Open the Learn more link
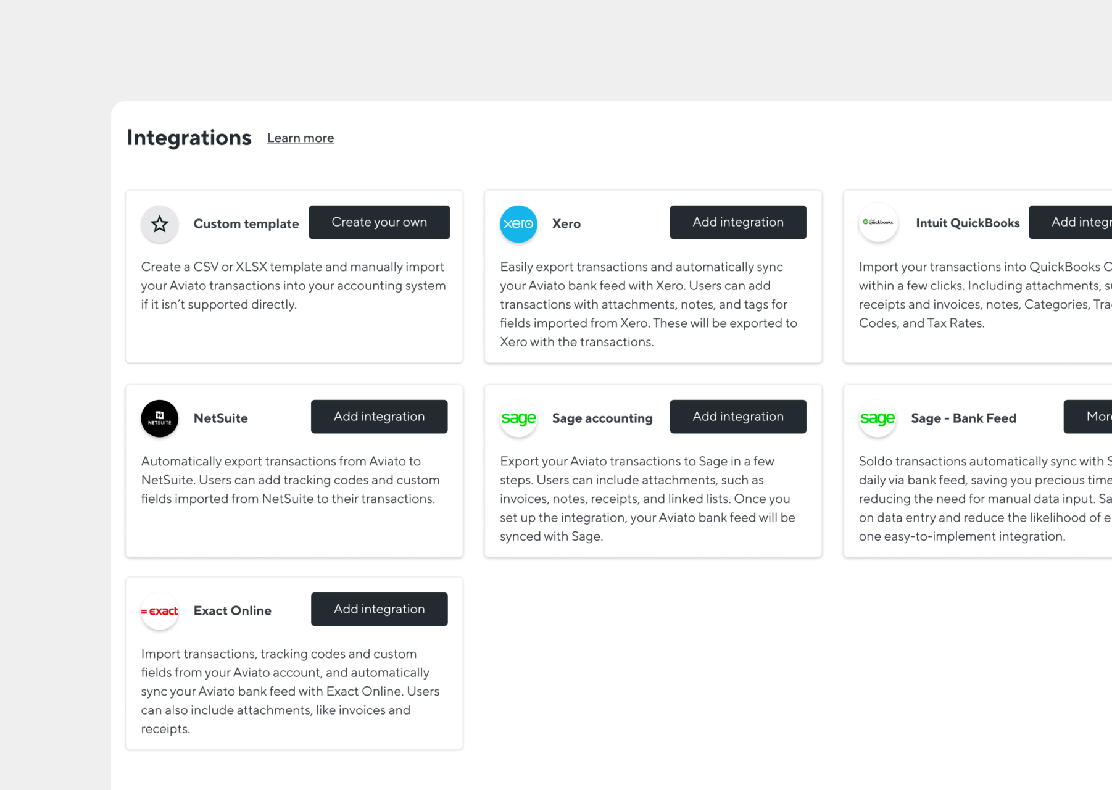1112x790 pixels. point(301,138)
